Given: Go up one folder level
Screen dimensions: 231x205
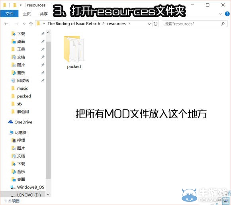Looking at the screenshot, I should coord(31,24).
